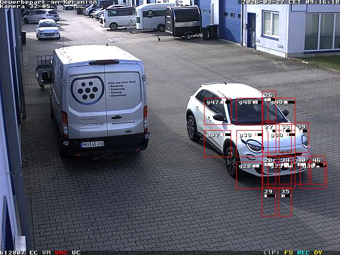Screen dimensions: 340x255
Task: Click the UC status flag
Action: point(76,252)
